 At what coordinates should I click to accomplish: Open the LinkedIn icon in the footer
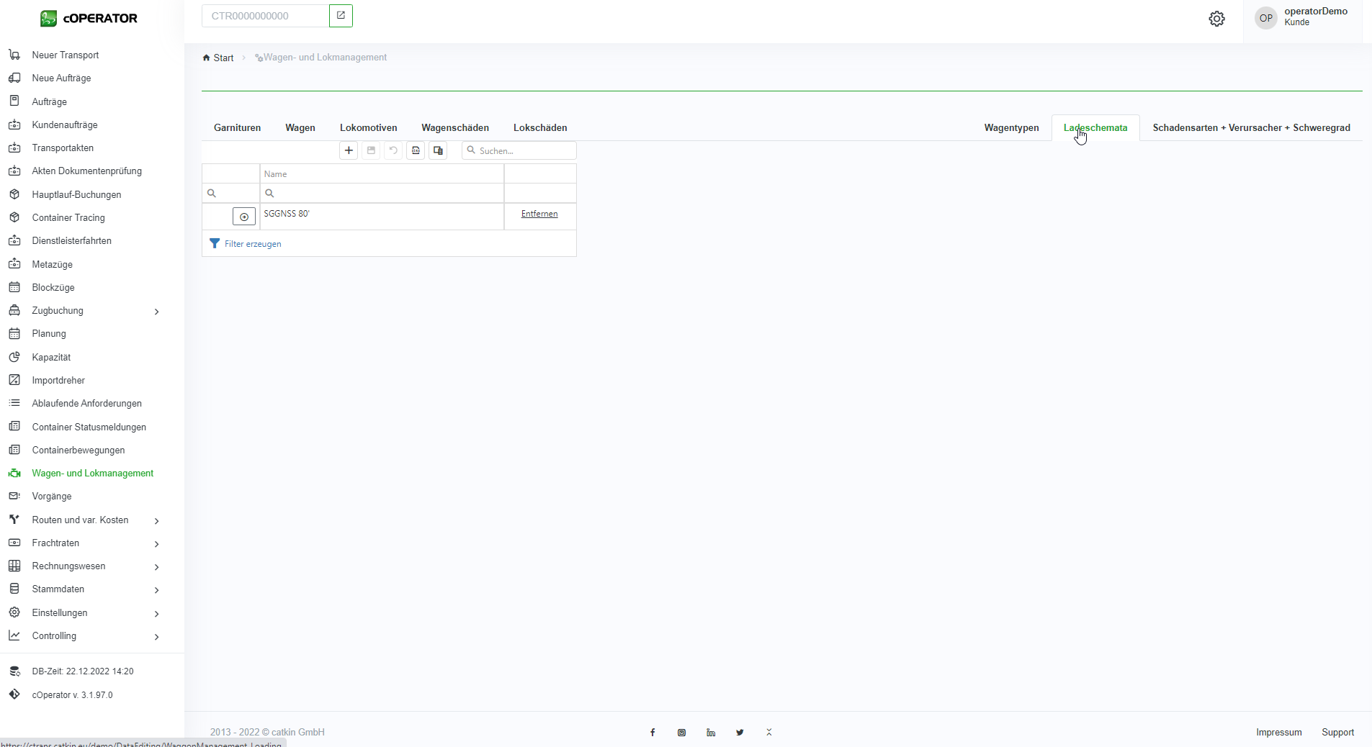tap(711, 733)
